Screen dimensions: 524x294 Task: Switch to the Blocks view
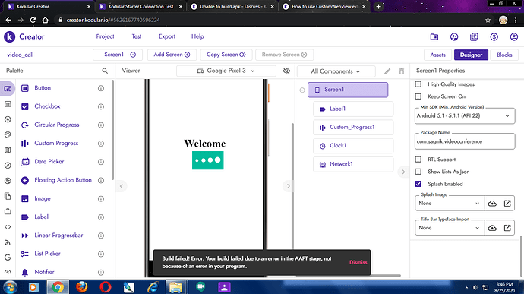[x=504, y=55]
